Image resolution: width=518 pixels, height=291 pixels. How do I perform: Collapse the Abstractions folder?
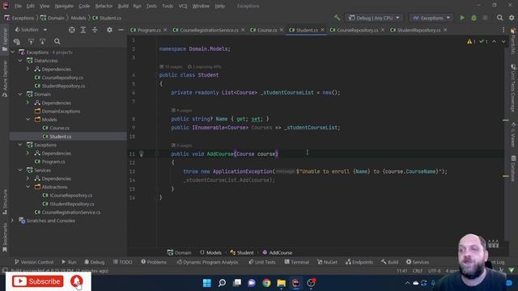pyautogui.click(x=28, y=187)
